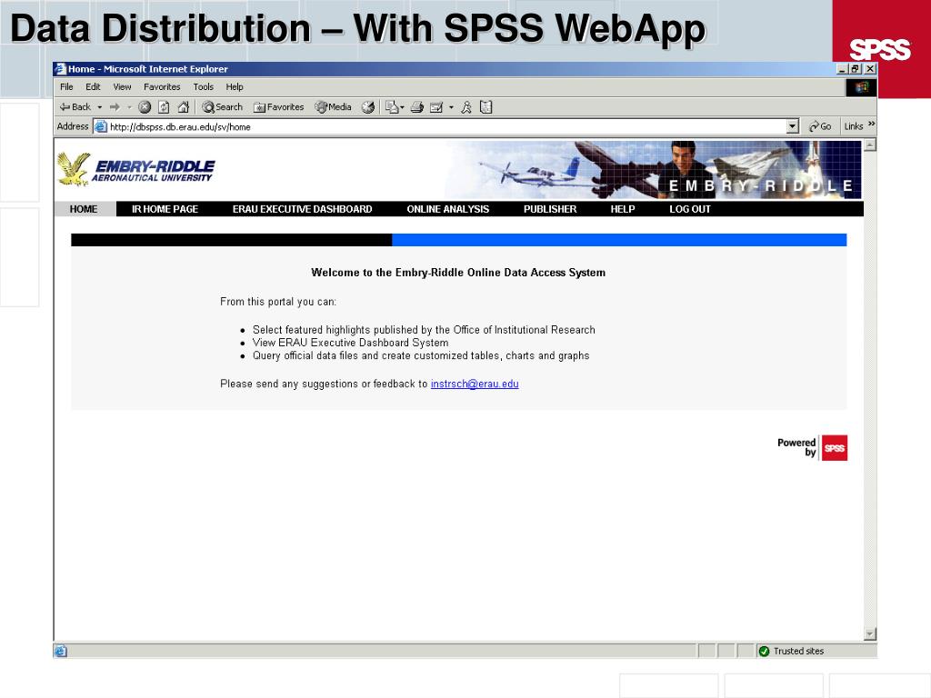The image size is (931, 698).
Task: Click the Go button beside the address bar
Action: click(x=820, y=126)
